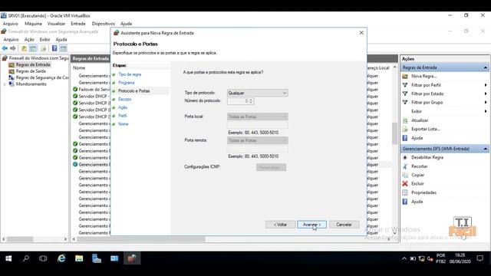
Task: Open the Porta local dropdown
Action: point(258,117)
